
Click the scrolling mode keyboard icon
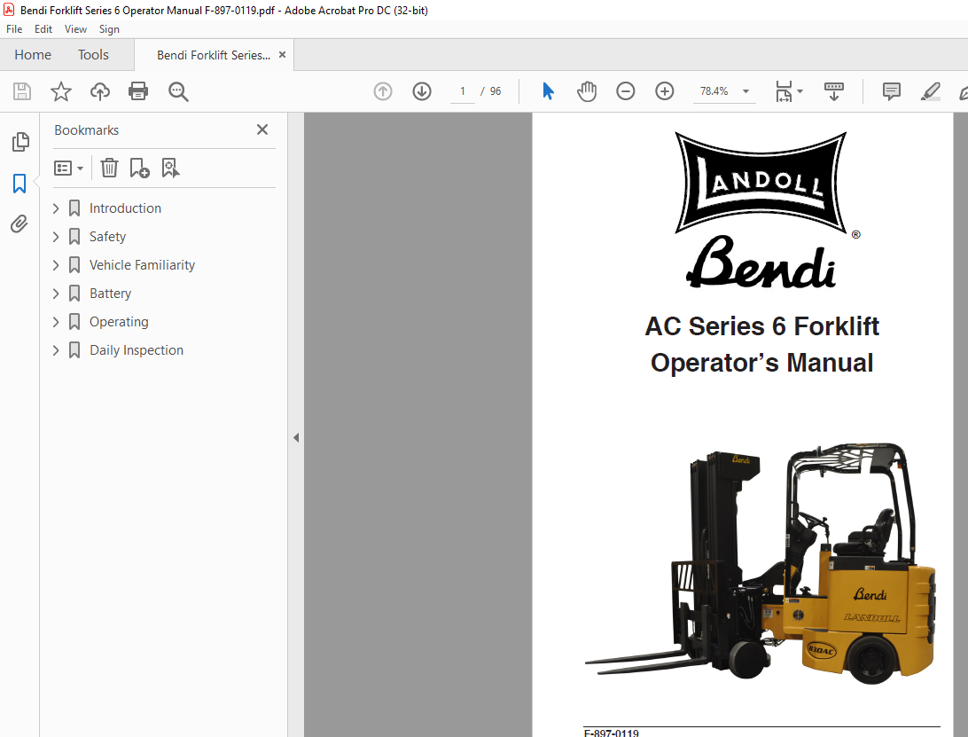point(833,91)
